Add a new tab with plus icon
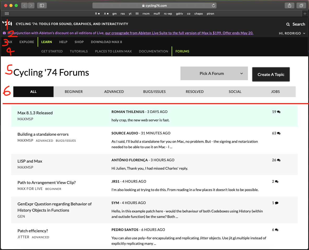Screen dimensions: 309x250 tap(305, 14)
